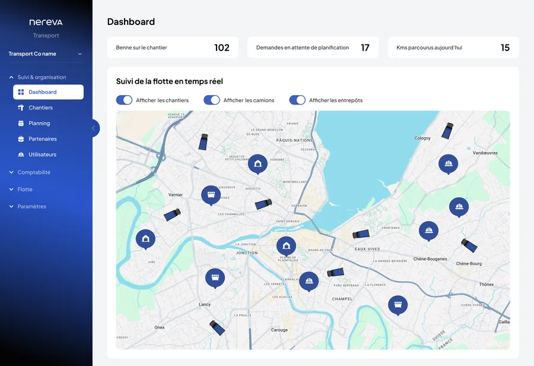The height and width of the screenshot is (366, 534).
Task: Click the CHAMPEL map label
Action: coord(342,299)
